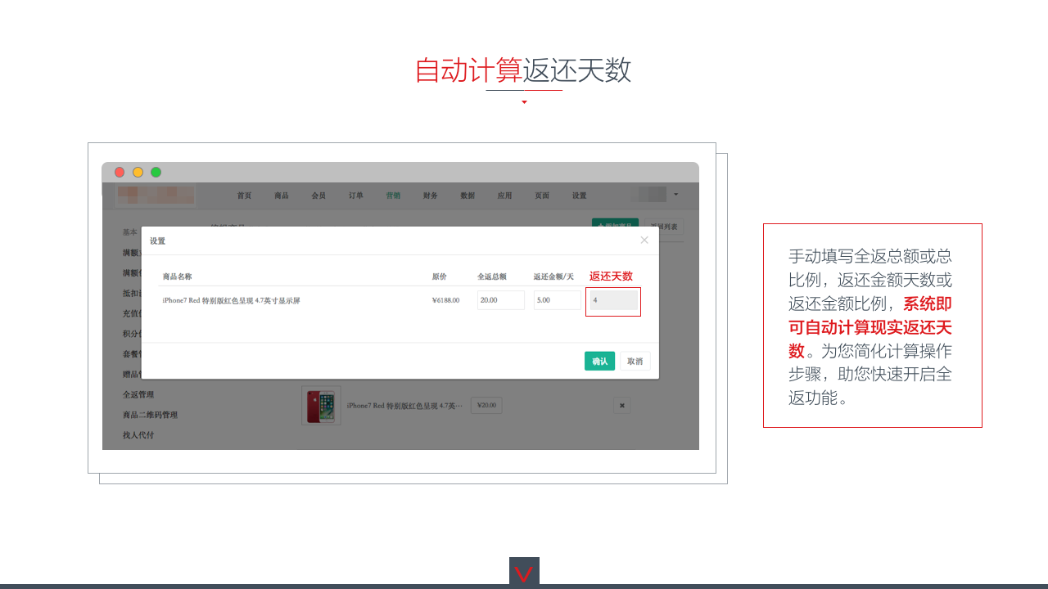Click the green mac fullscreen dot
This screenshot has width=1048, height=589.
[156, 172]
